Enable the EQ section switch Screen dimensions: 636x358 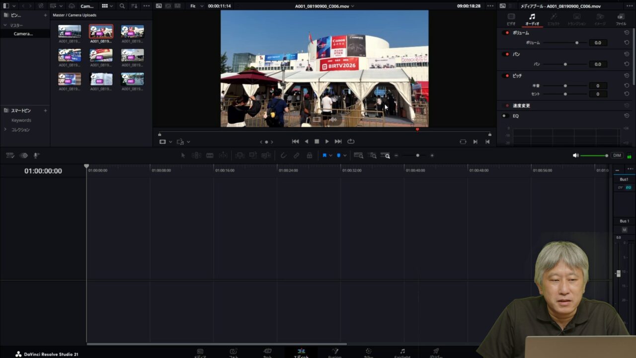[506, 116]
